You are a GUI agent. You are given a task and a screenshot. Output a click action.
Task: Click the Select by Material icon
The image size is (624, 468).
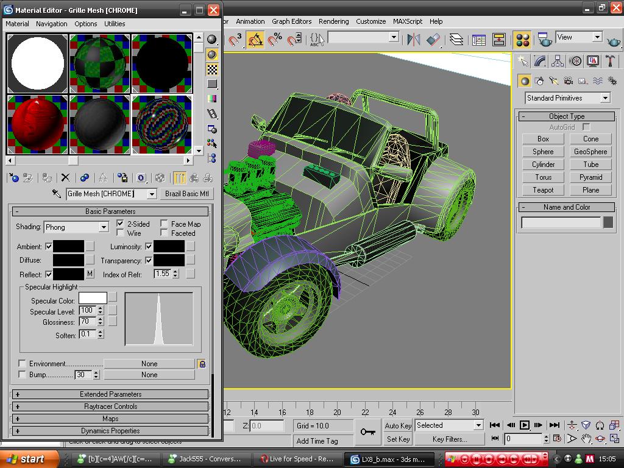coord(212,143)
